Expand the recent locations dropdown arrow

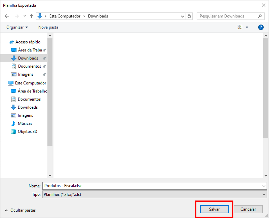[x=25, y=16]
